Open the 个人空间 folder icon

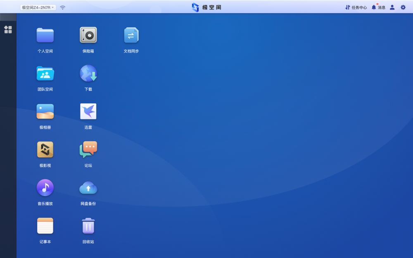[45, 35]
